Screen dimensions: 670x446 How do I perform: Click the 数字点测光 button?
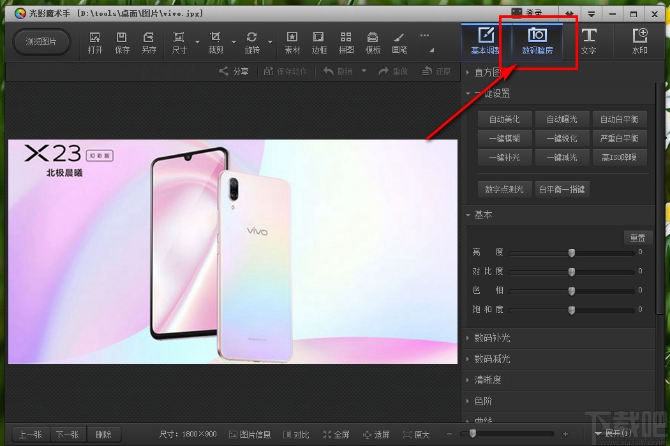505,189
